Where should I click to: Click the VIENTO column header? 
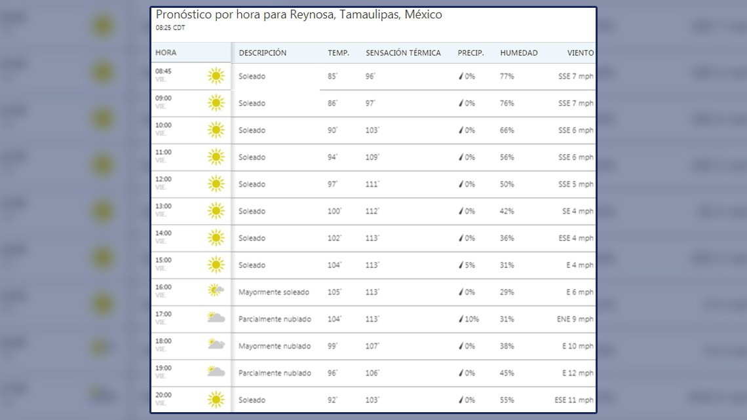pyautogui.click(x=581, y=52)
